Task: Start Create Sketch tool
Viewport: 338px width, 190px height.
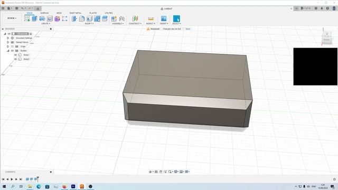Action: point(27,18)
